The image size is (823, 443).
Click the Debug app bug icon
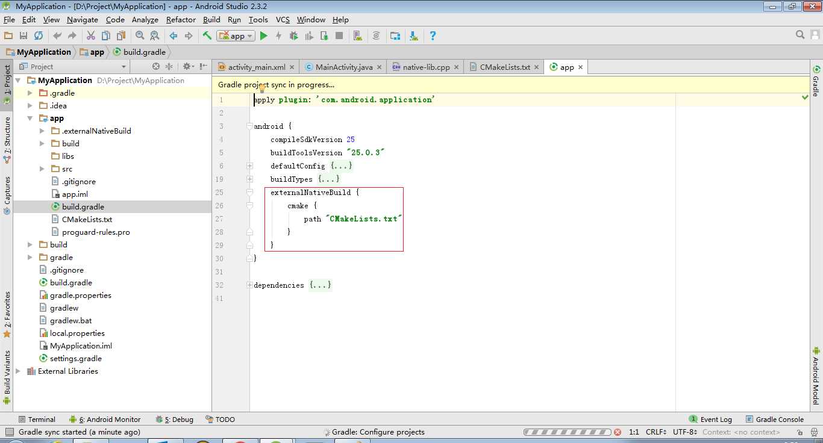click(x=293, y=36)
